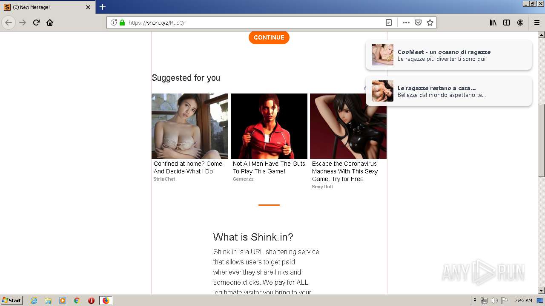Open Windows Explorer folder from taskbar

pyautogui.click(x=48, y=300)
